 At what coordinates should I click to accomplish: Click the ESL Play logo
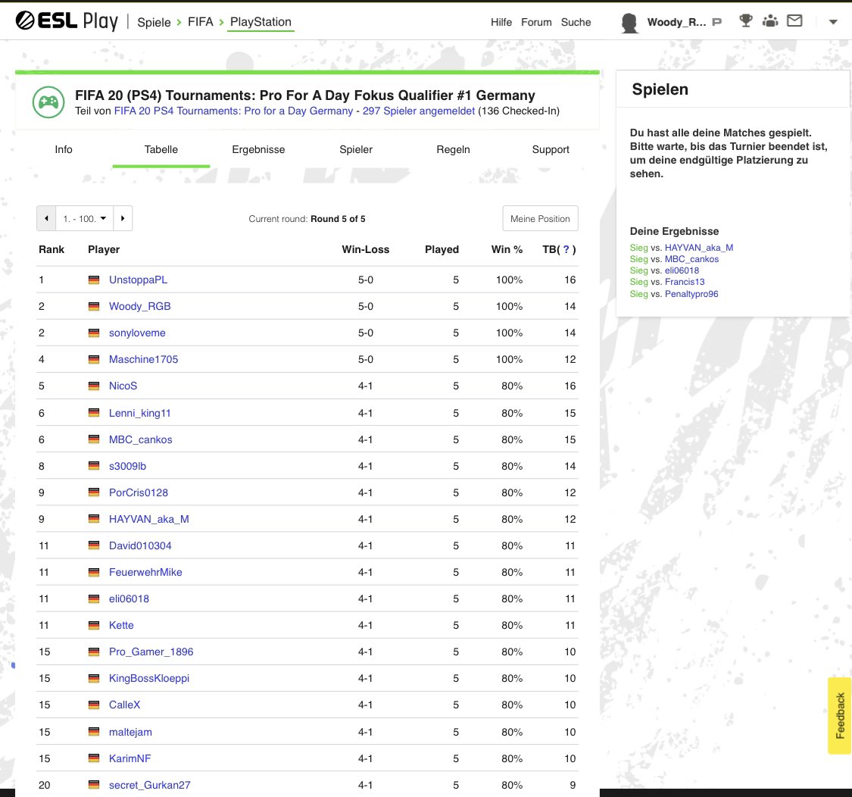point(67,21)
